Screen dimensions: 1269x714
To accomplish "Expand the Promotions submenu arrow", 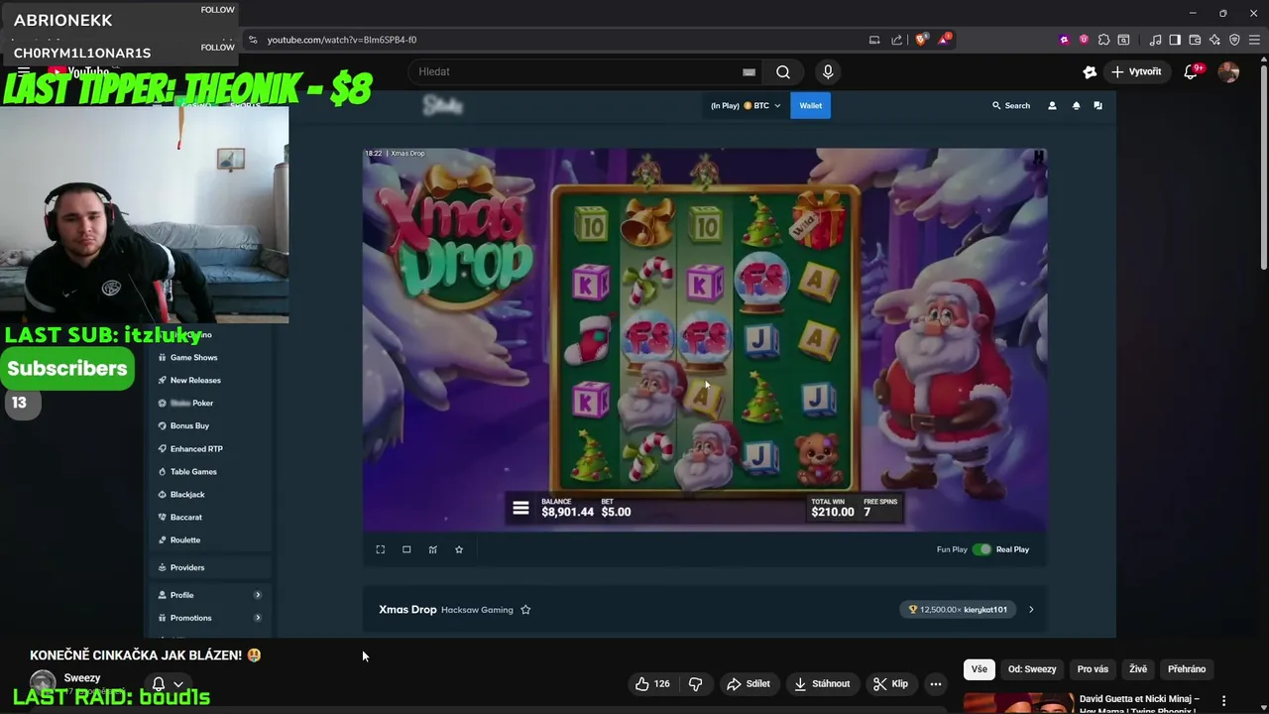I will click(x=258, y=618).
